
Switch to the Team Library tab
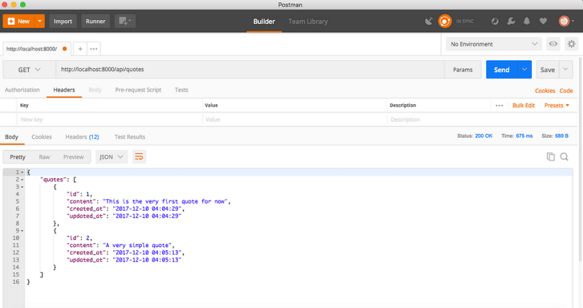point(308,22)
